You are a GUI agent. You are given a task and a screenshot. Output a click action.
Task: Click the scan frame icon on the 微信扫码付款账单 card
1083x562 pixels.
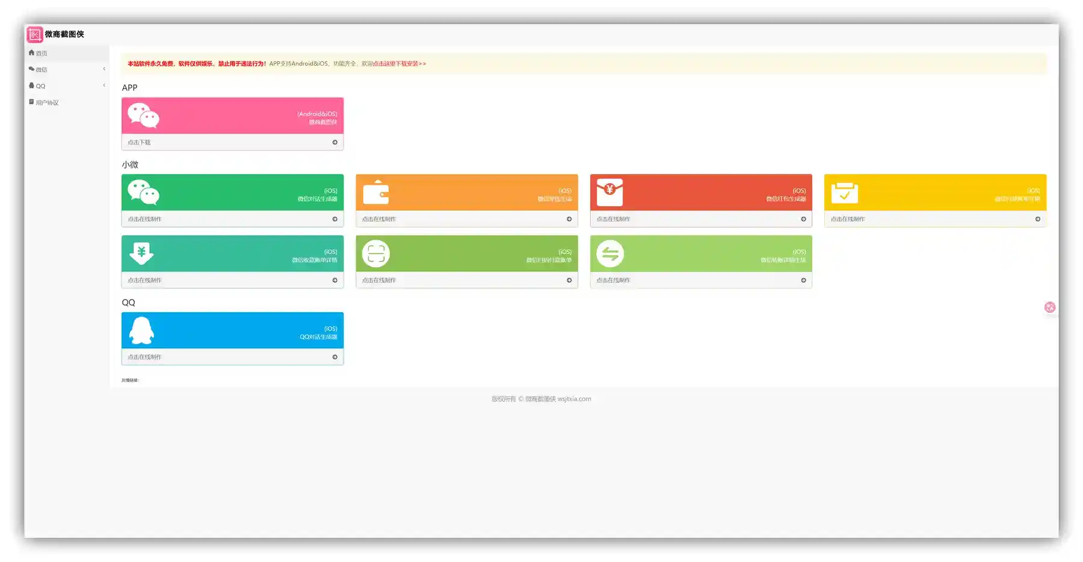click(376, 254)
